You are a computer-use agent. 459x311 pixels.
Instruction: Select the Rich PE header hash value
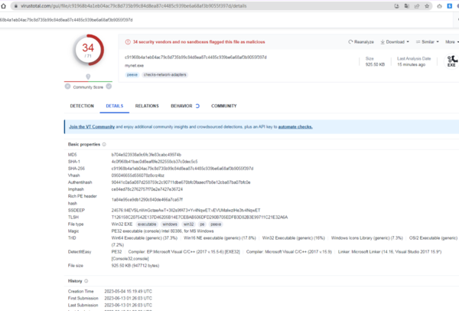coord(147,200)
